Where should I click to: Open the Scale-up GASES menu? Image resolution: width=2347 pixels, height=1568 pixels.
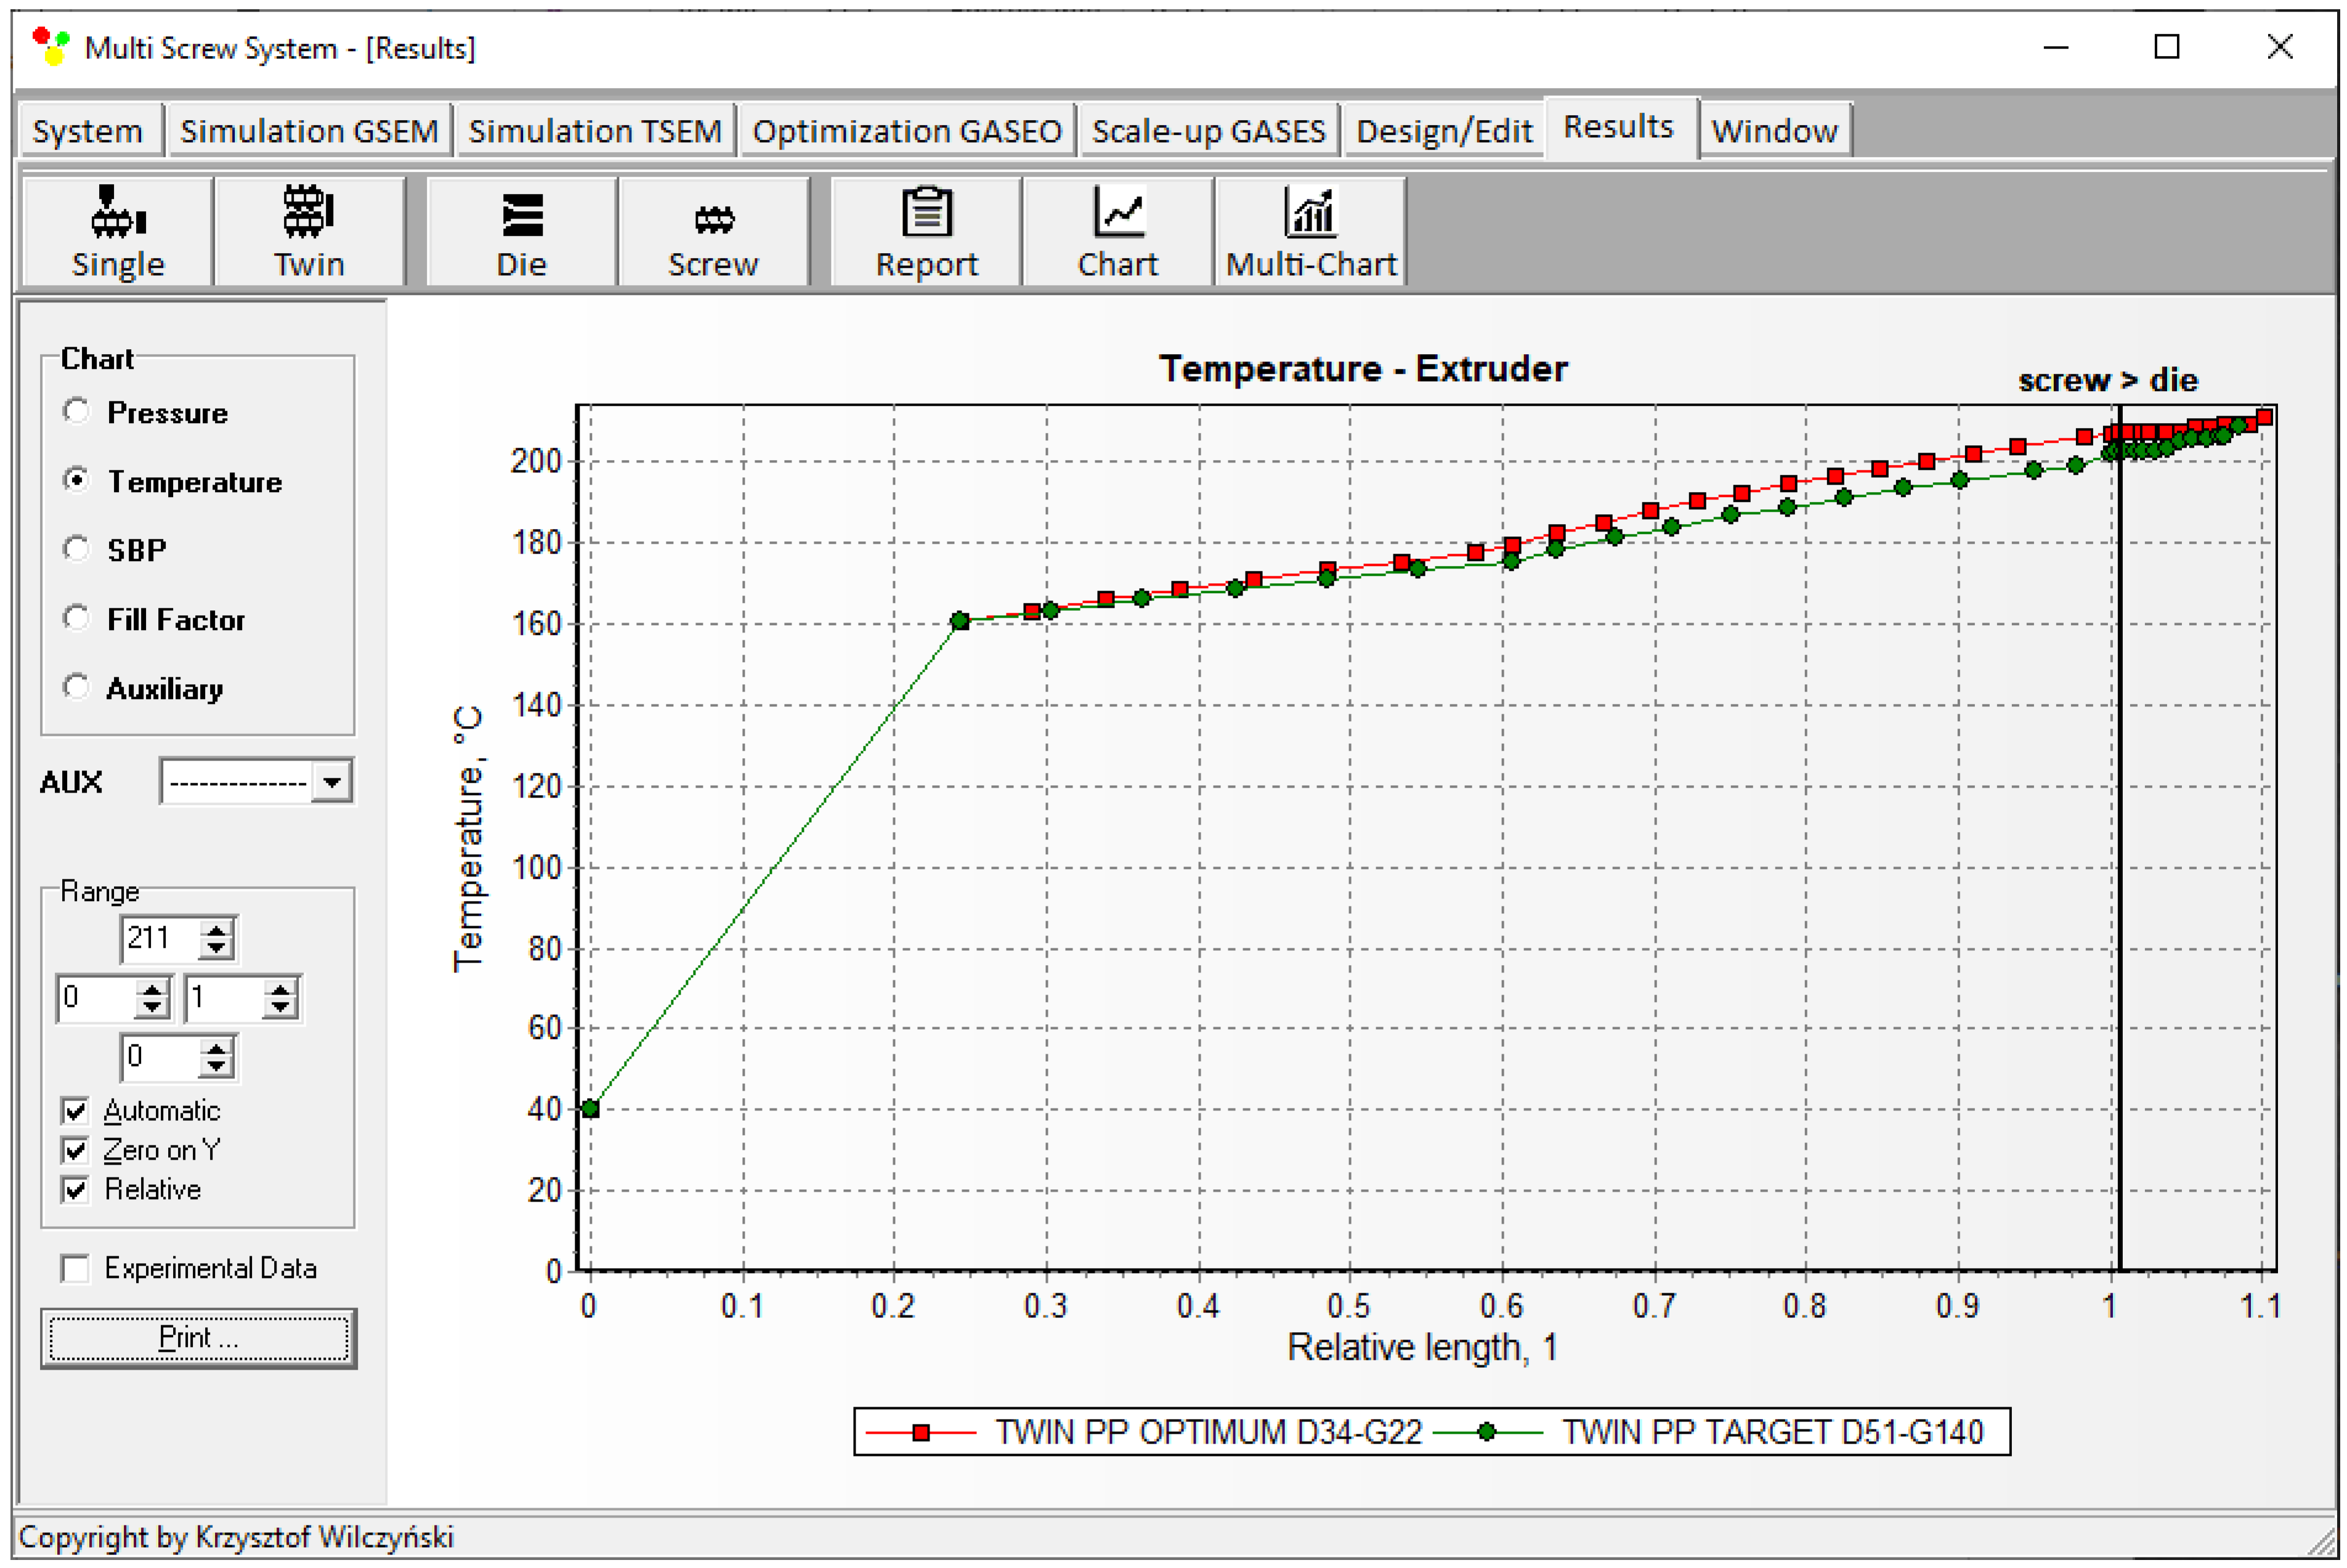pyautogui.click(x=1208, y=131)
